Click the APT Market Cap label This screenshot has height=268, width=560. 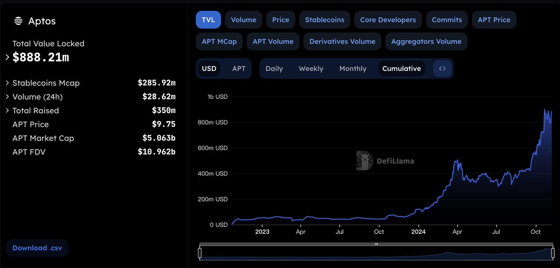43,138
